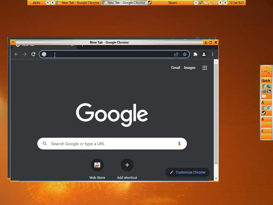Click the left arrow next to the clock
The image size is (273, 205).
[x=220, y=3]
